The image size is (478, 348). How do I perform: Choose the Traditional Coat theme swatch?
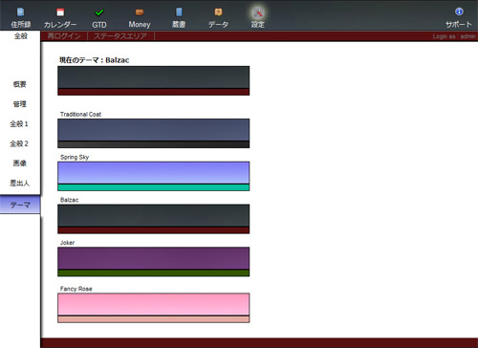pos(154,133)
